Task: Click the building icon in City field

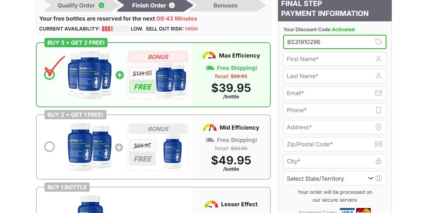Action: (379, 161)
